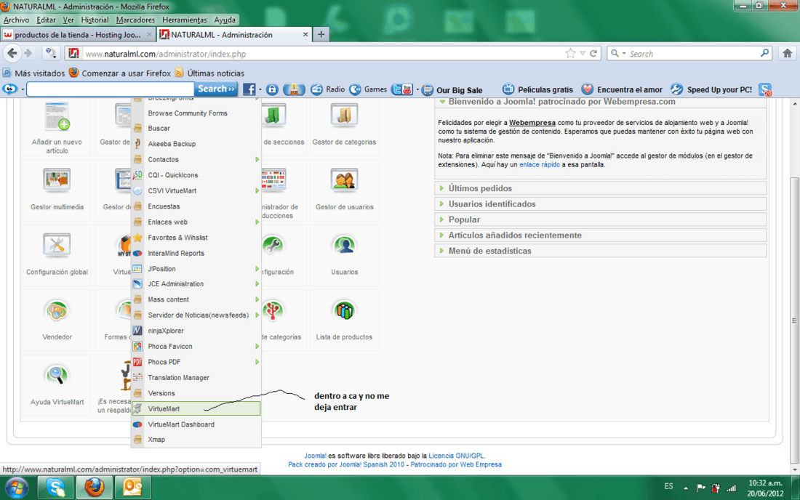The width and height of the screenshot is (800, 500).
Task: Select VirtueMart menu entry
Action: [196, 408]
